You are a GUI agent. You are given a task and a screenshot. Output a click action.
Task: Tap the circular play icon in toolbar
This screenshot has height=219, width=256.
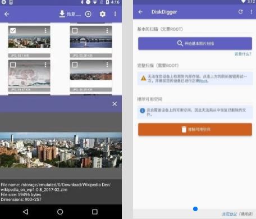[88, 14]
